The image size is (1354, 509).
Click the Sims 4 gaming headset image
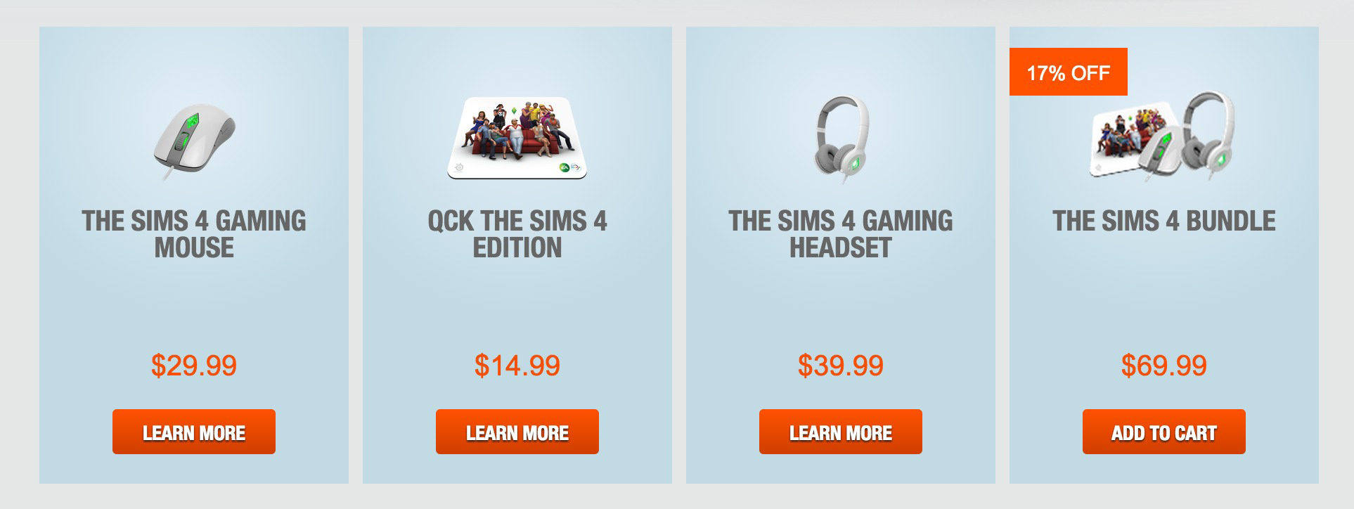841,136
